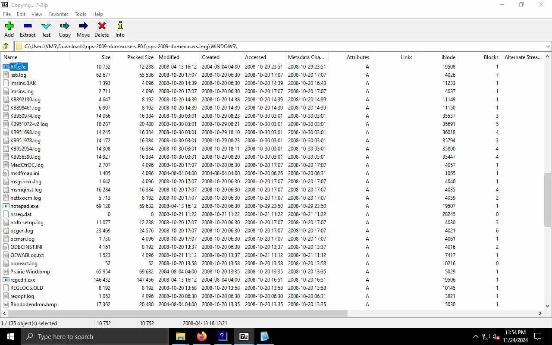The image size is (552, 345).
Task: Select the Prairie Wind.bmp image icon
Action: pos(6,272)
